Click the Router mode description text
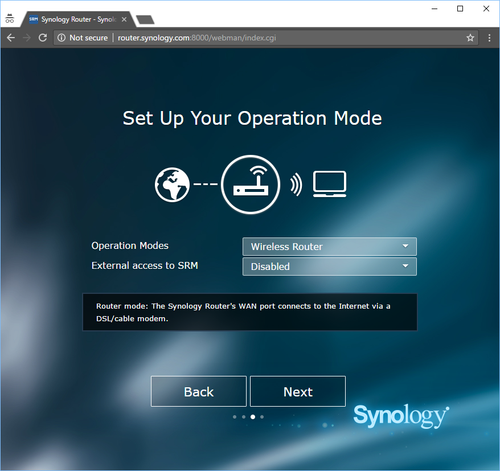 (x=243, y=312)
